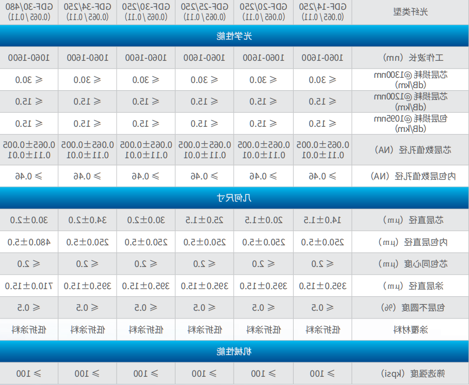Select core diameter value 14.0±1.5
The image size is (469, 385).
pyautogui.click(x=323, y=220)
